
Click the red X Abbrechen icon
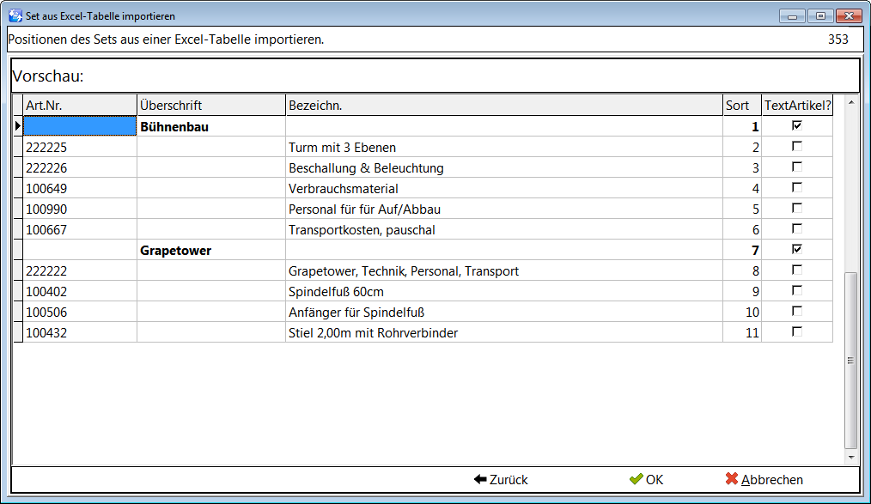coord(732,478)
